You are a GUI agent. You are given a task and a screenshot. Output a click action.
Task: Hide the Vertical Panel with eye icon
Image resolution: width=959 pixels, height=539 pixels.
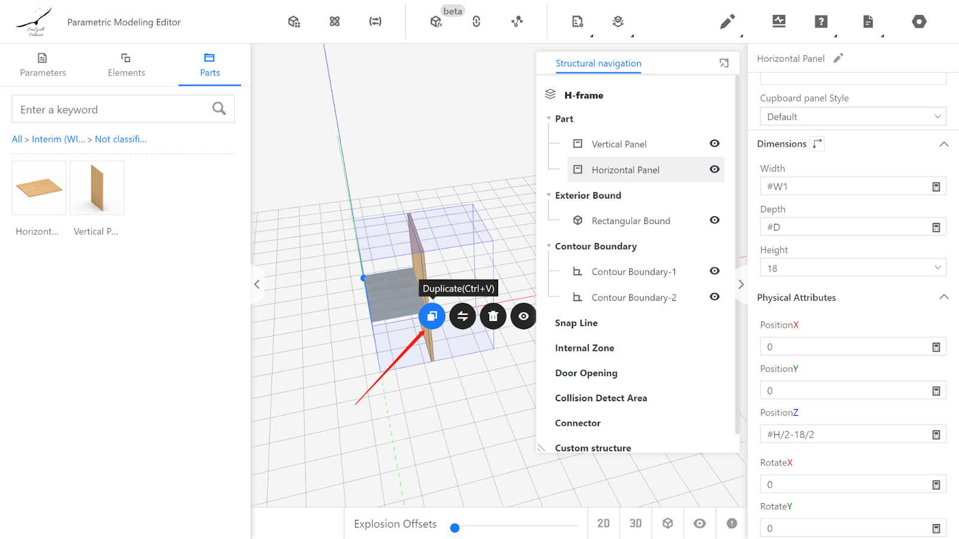tap(714, 144)
